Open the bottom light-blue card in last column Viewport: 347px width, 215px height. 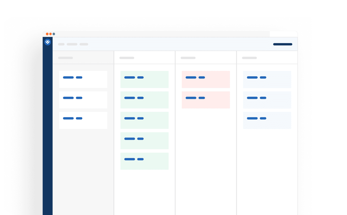267,120
